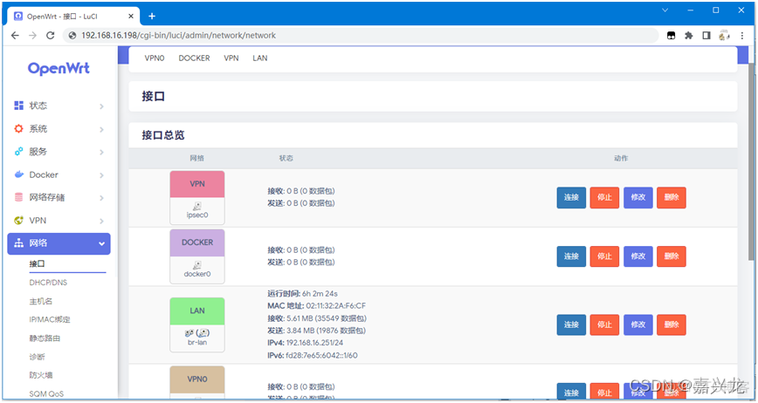This screenshot has width=758, height=403.
Task: Click the 系统 gear icon in sidebar
Action: (19, 129)
